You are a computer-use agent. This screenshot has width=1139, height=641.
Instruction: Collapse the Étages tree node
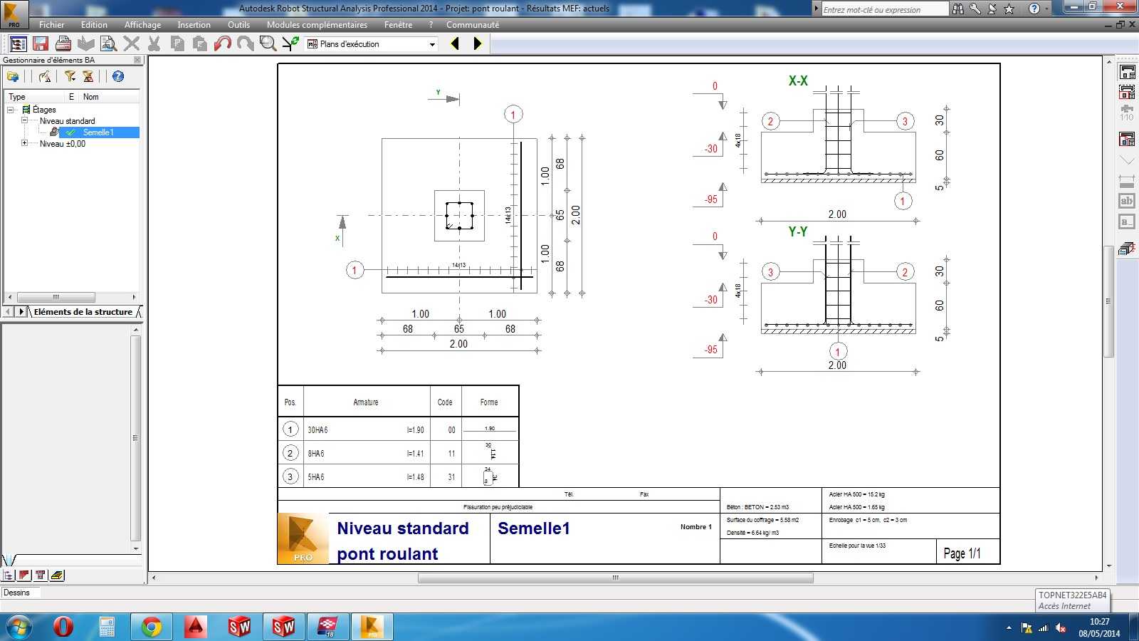click(11, 110)
